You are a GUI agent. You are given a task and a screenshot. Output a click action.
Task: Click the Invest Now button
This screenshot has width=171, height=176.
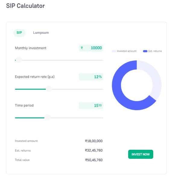[x=141, y=154]
